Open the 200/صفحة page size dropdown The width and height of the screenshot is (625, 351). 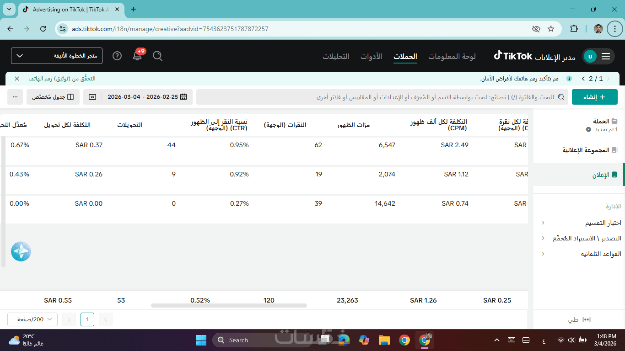point(32,319)
